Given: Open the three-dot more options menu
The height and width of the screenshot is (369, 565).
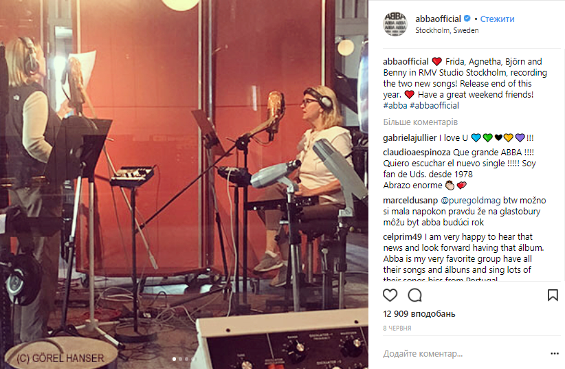Looking at the screenshot, I should point(555,353).
